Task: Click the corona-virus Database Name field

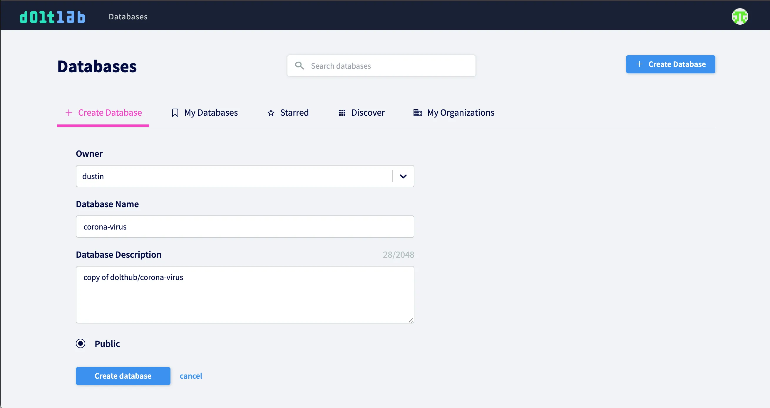Action: click(x=245, y=227)
